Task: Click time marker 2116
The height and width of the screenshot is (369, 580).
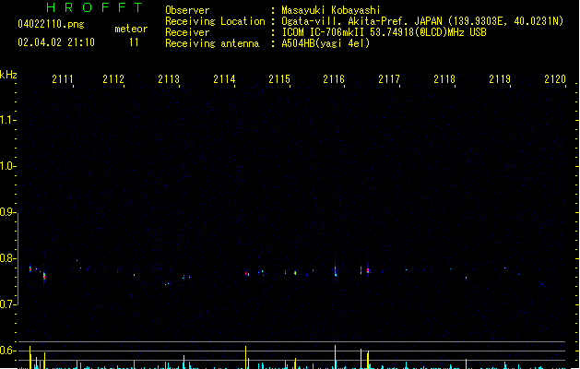Action: pyautogui.click(x=334, y=79)
